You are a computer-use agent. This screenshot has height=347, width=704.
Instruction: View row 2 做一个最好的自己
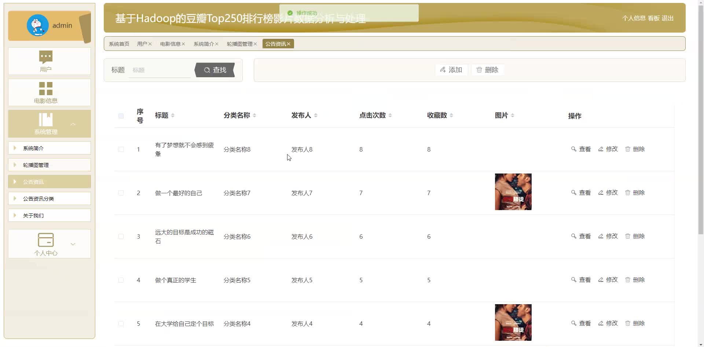(581, 193)
